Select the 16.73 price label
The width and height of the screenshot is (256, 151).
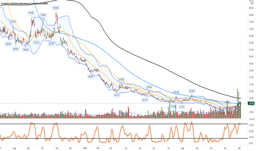pyautogui.click(x=182, y=107)
